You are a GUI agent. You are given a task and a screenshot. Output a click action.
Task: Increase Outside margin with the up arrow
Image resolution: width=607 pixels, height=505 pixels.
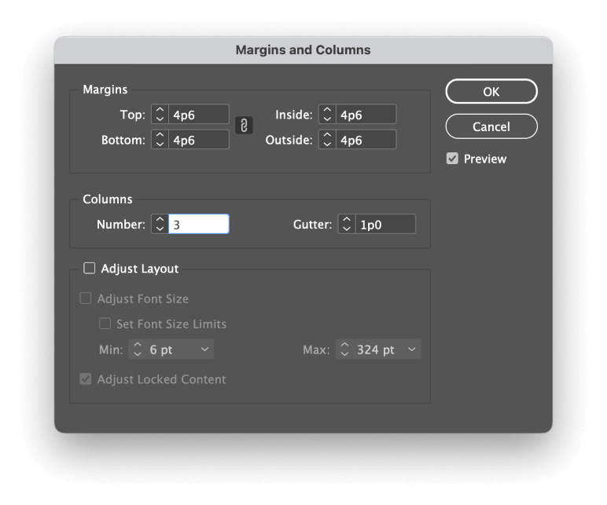327,135
